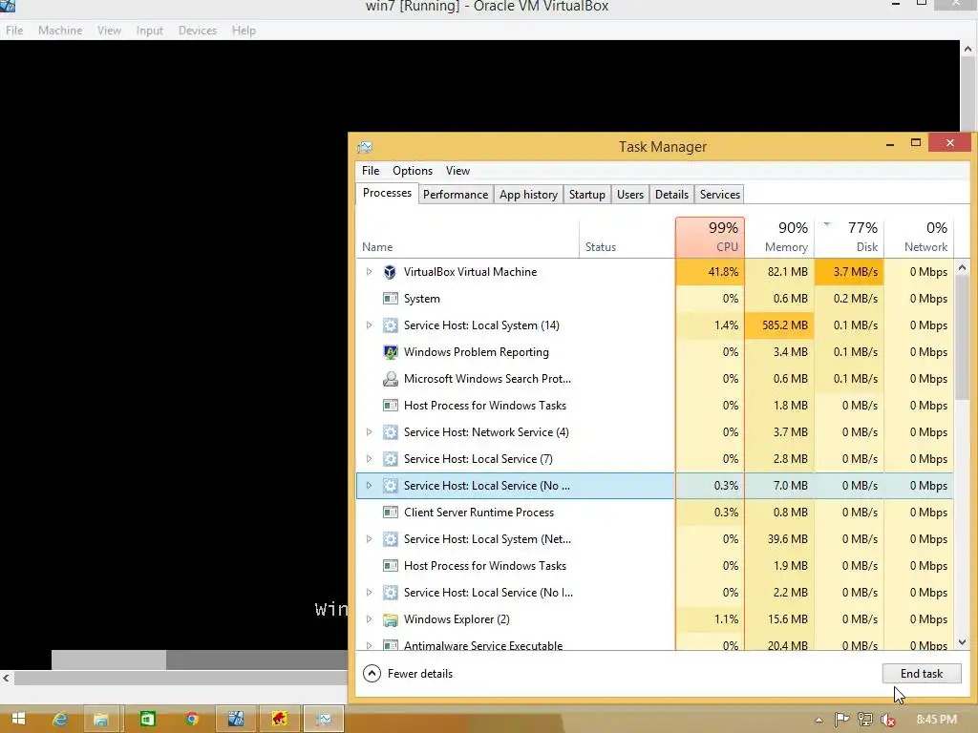Show hidden tray icons arrow
978x733 pixels.
(x=819, y=720)
